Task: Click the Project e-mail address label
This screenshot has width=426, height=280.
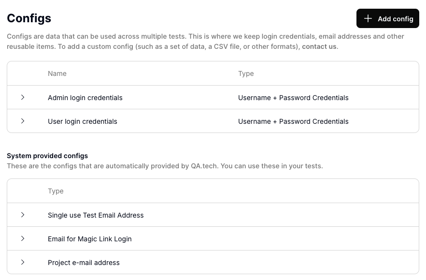Action: (84, 263)
